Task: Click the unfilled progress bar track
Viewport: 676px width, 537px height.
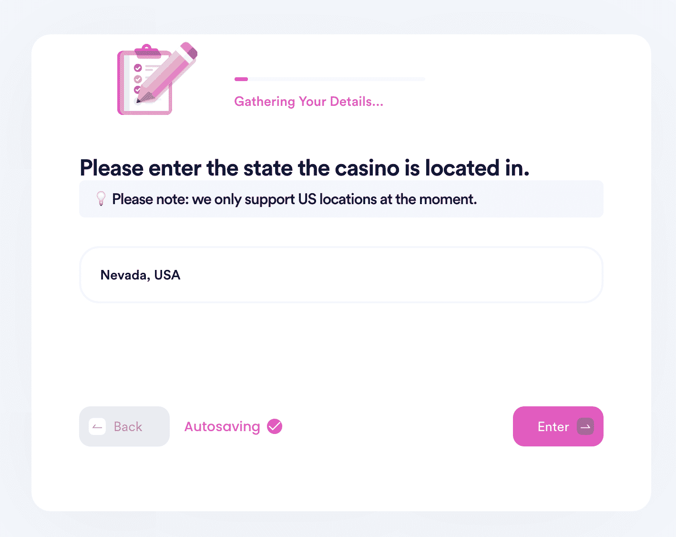Action: click(x=337, y=79)
